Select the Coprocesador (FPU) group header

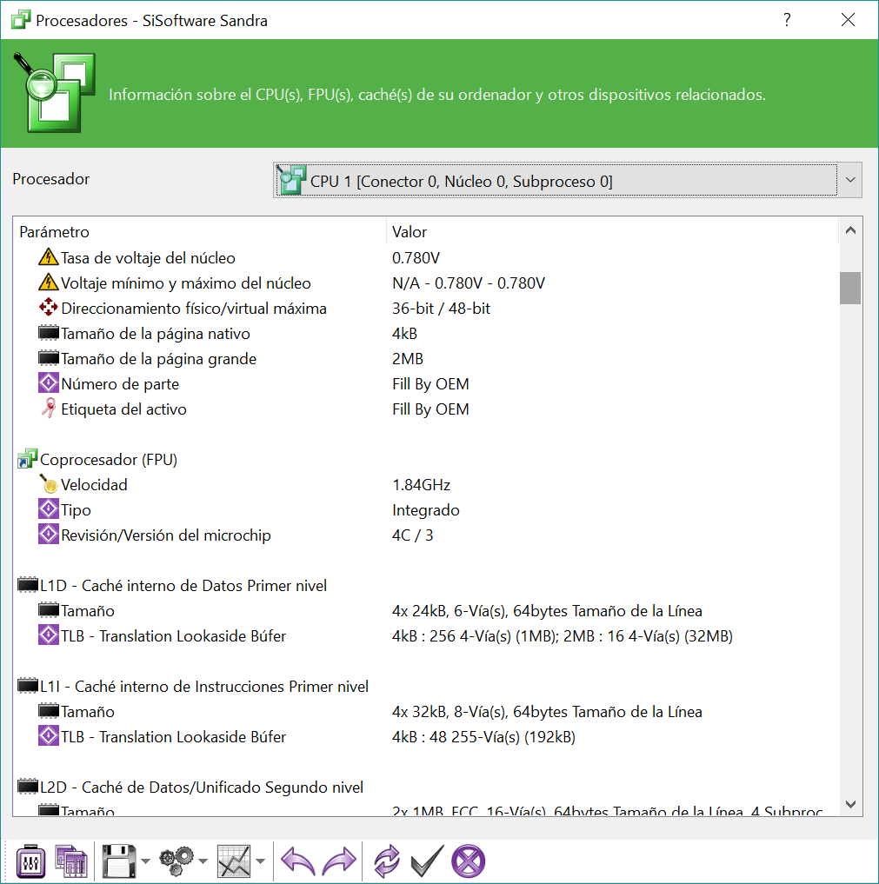426,460
